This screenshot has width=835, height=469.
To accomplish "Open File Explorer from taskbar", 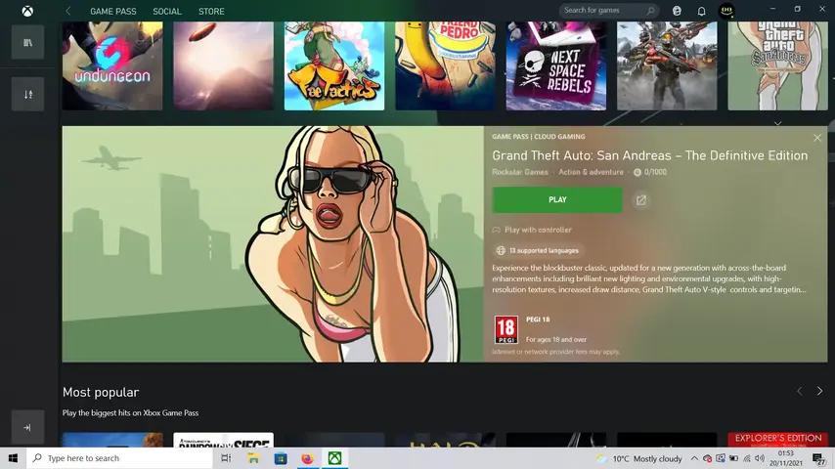I will coord(253,458).
